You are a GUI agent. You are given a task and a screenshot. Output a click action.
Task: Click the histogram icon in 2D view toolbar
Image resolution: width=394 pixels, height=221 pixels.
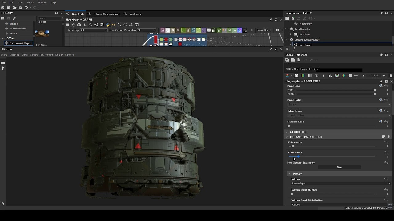(330, 76)
